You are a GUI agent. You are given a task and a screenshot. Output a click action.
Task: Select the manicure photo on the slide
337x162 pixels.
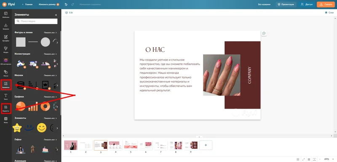(222, 75)
